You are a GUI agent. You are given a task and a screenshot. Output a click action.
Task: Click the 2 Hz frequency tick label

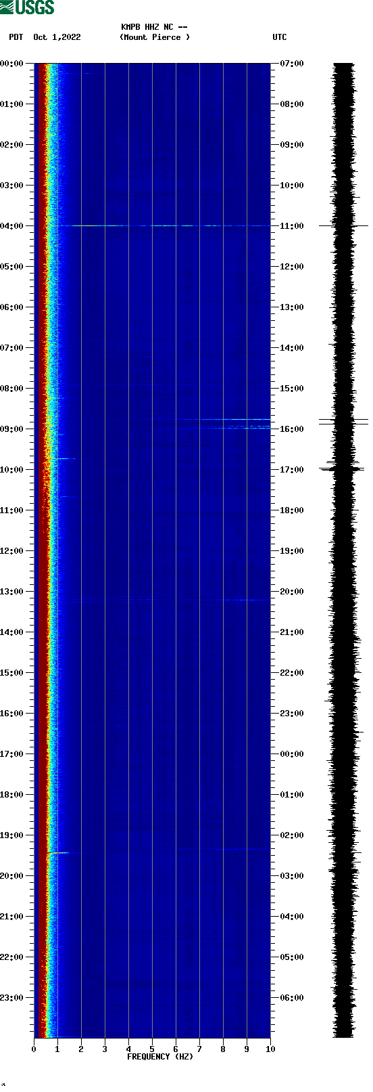tap(81, 1049)
